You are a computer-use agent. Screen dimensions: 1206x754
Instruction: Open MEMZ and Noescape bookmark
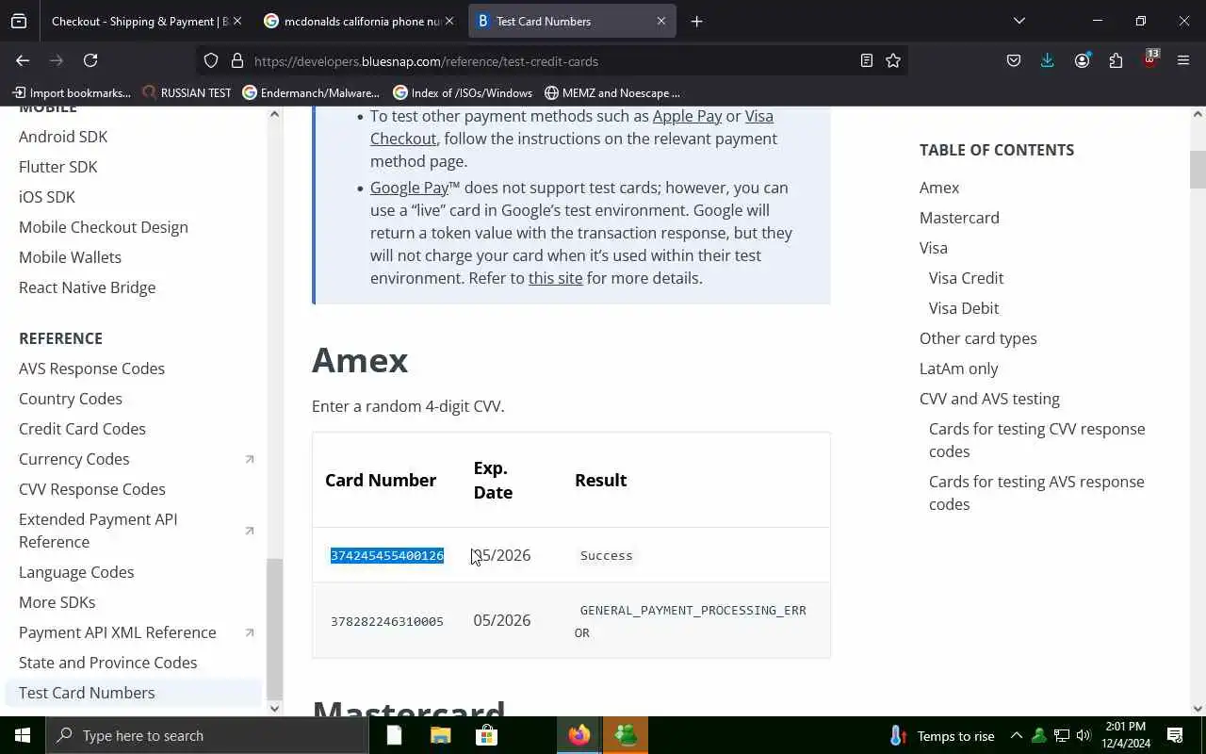click(612, 92)
